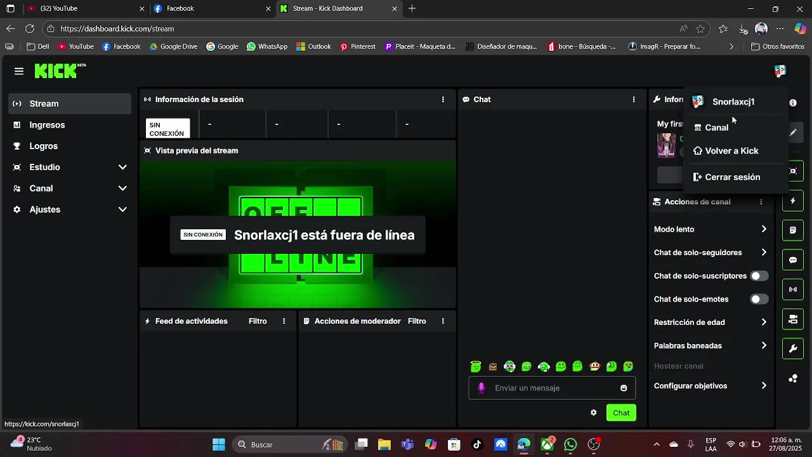Click the pencil edit icon on right rail

(793, 133)
